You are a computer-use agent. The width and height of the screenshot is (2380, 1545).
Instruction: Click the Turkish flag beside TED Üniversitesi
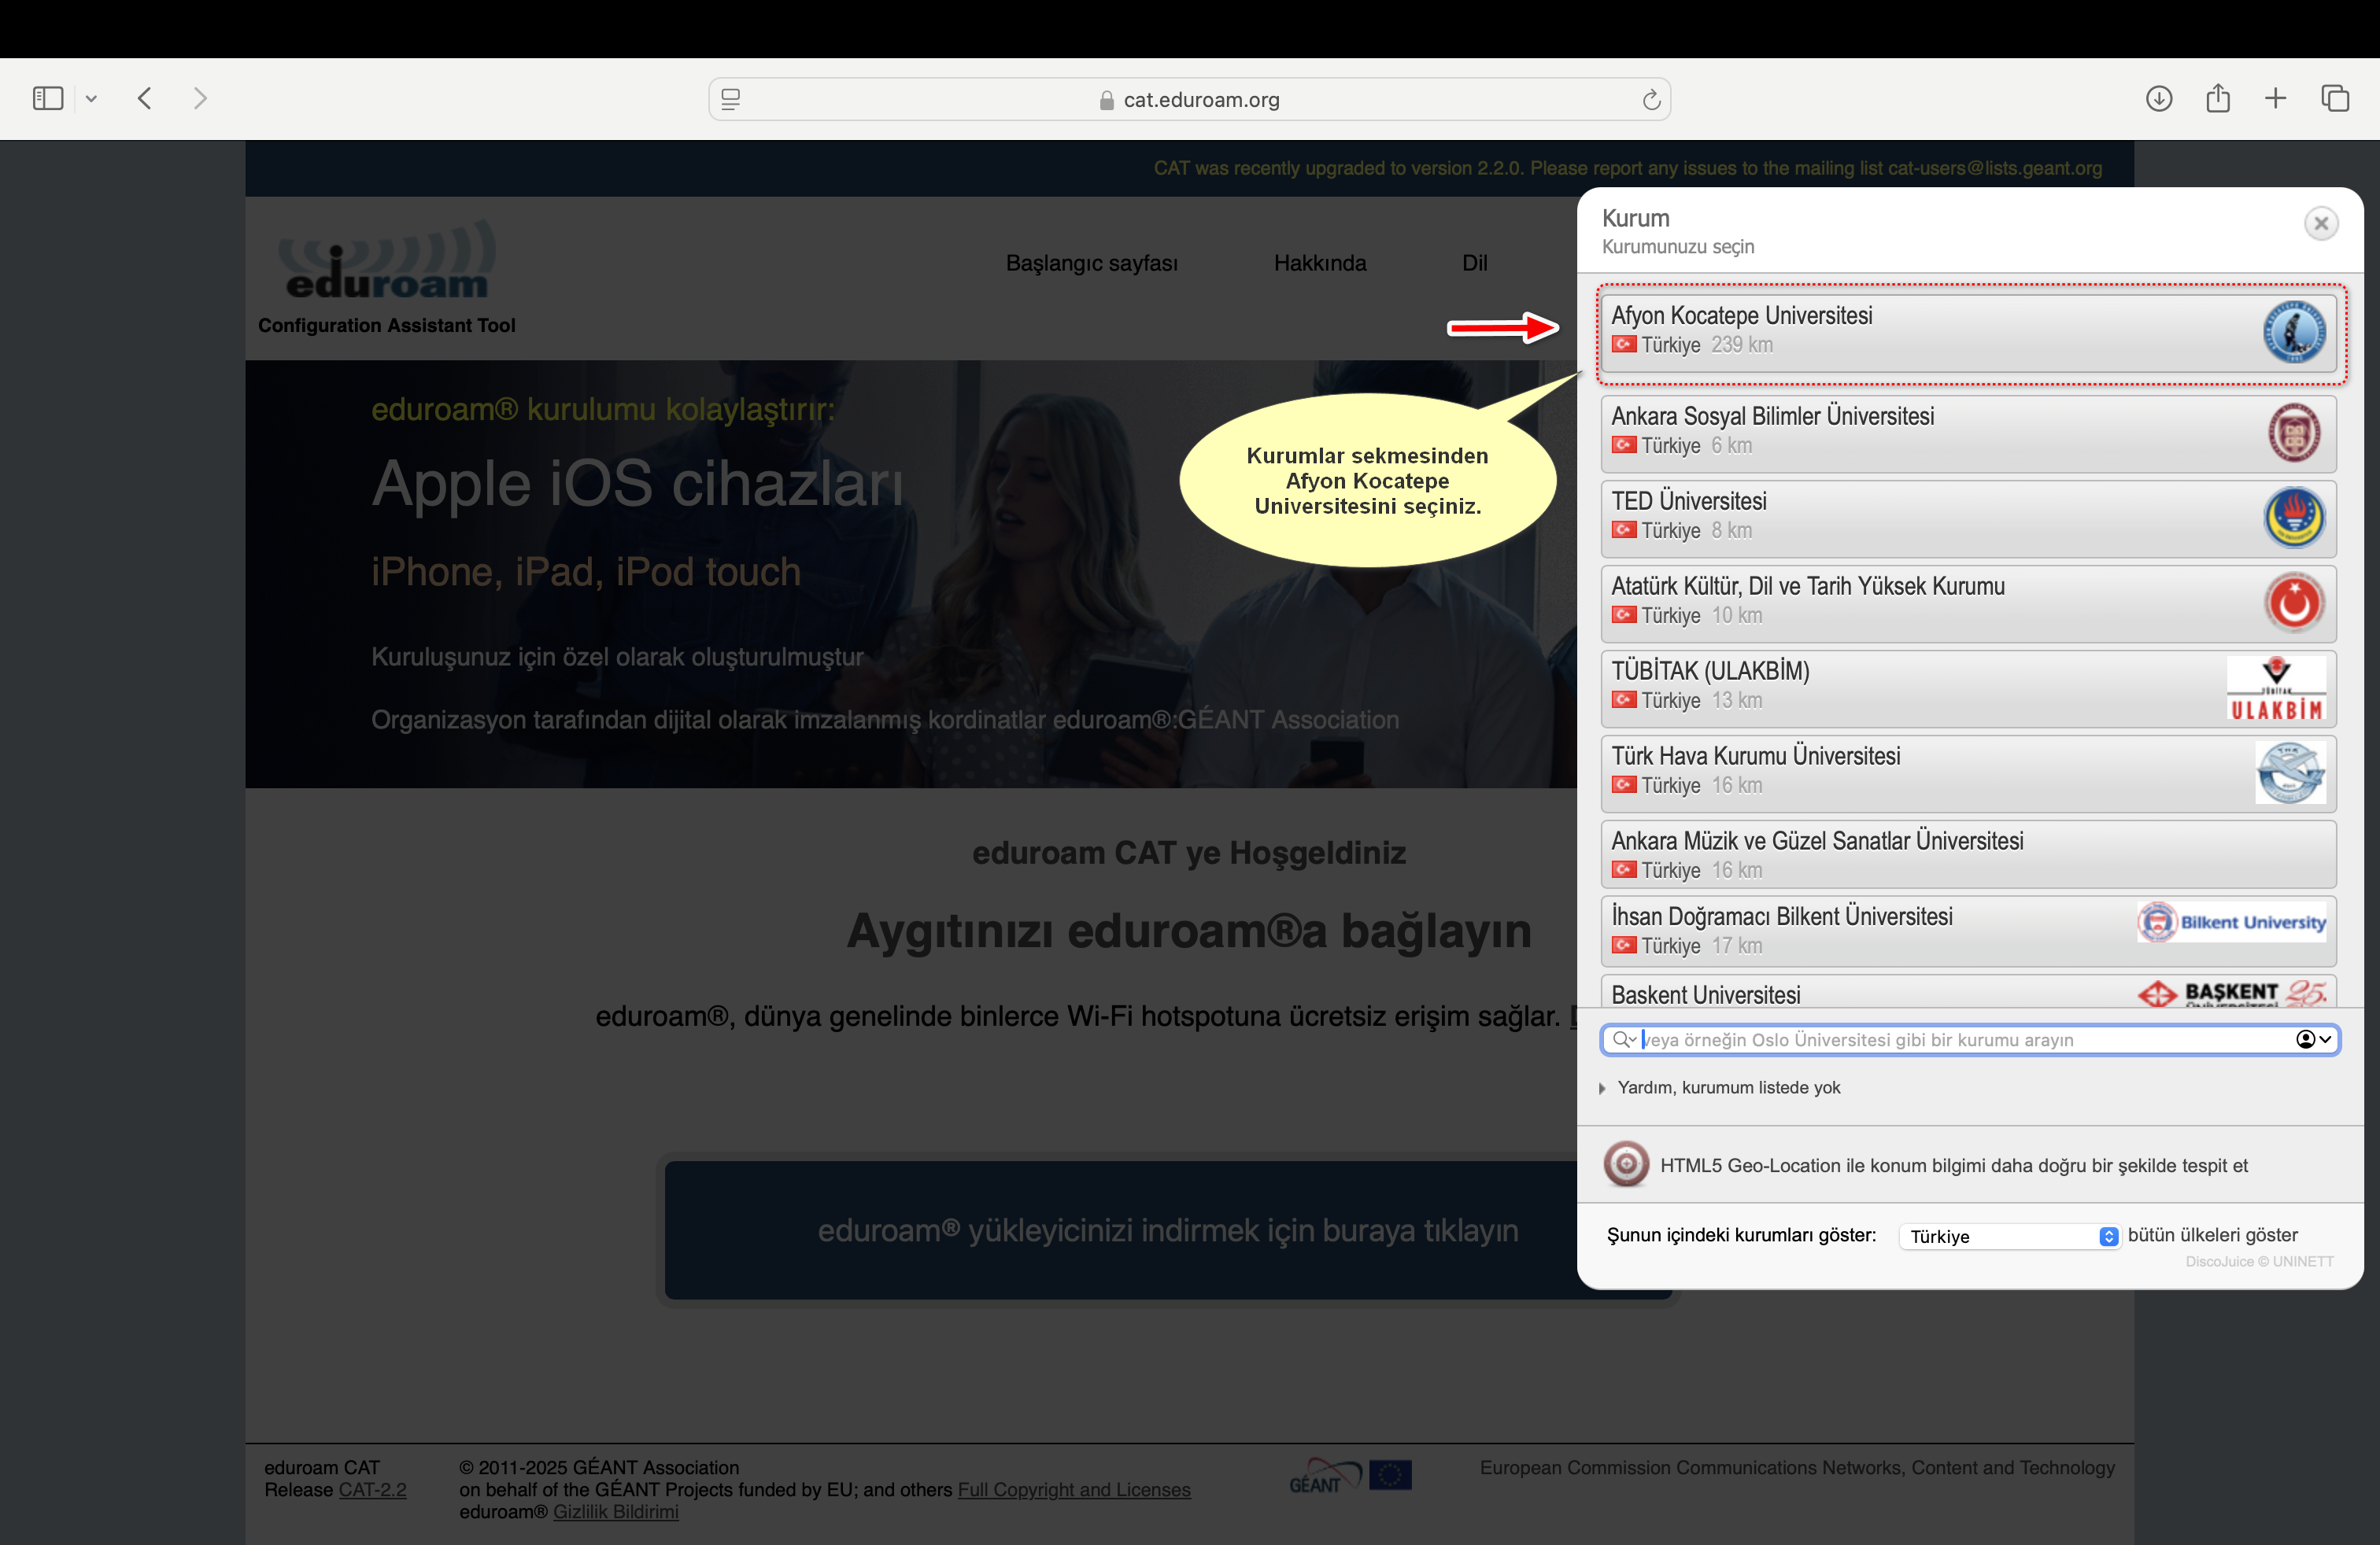(x=1624, y=529)
